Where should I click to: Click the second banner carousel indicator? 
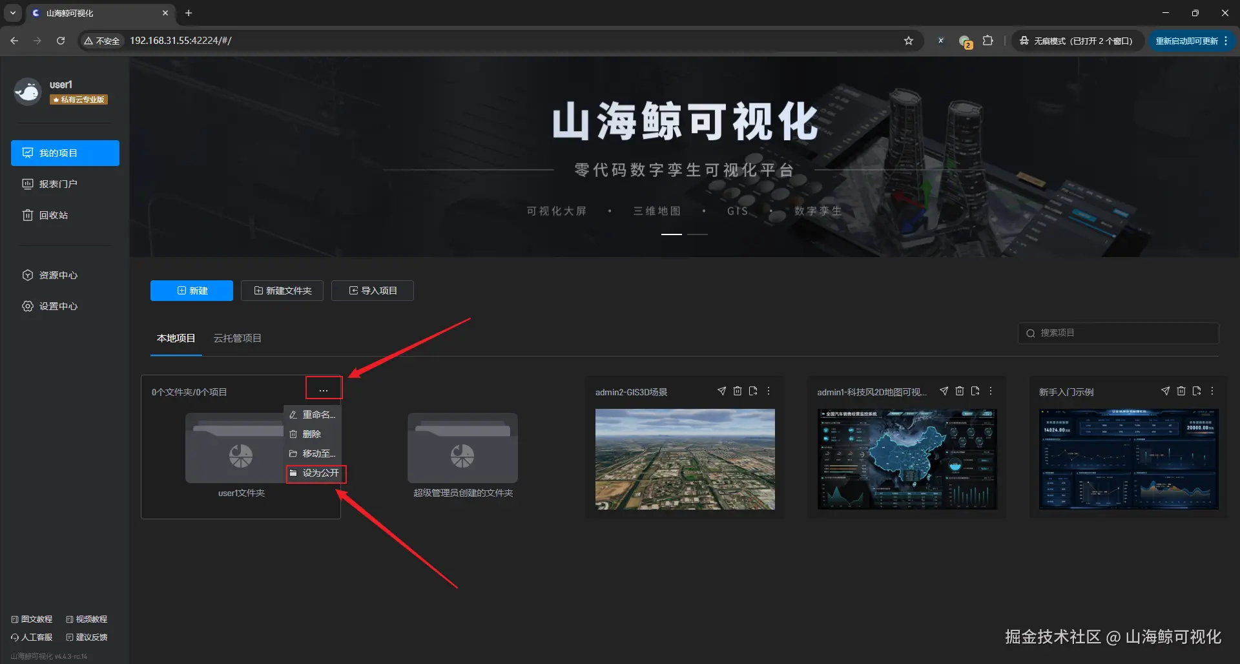click(x=697, y=234)
